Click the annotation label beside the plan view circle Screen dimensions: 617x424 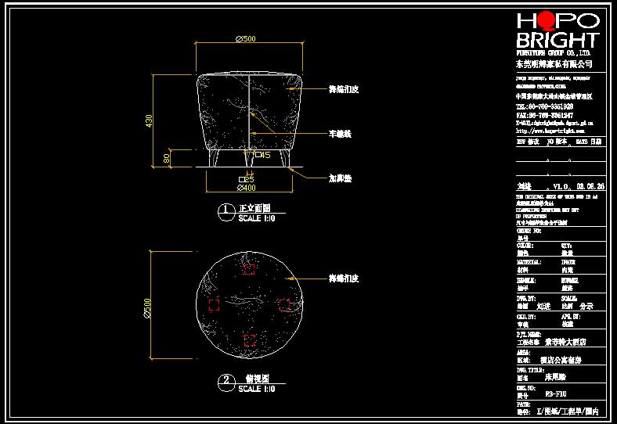coord(344,278)
